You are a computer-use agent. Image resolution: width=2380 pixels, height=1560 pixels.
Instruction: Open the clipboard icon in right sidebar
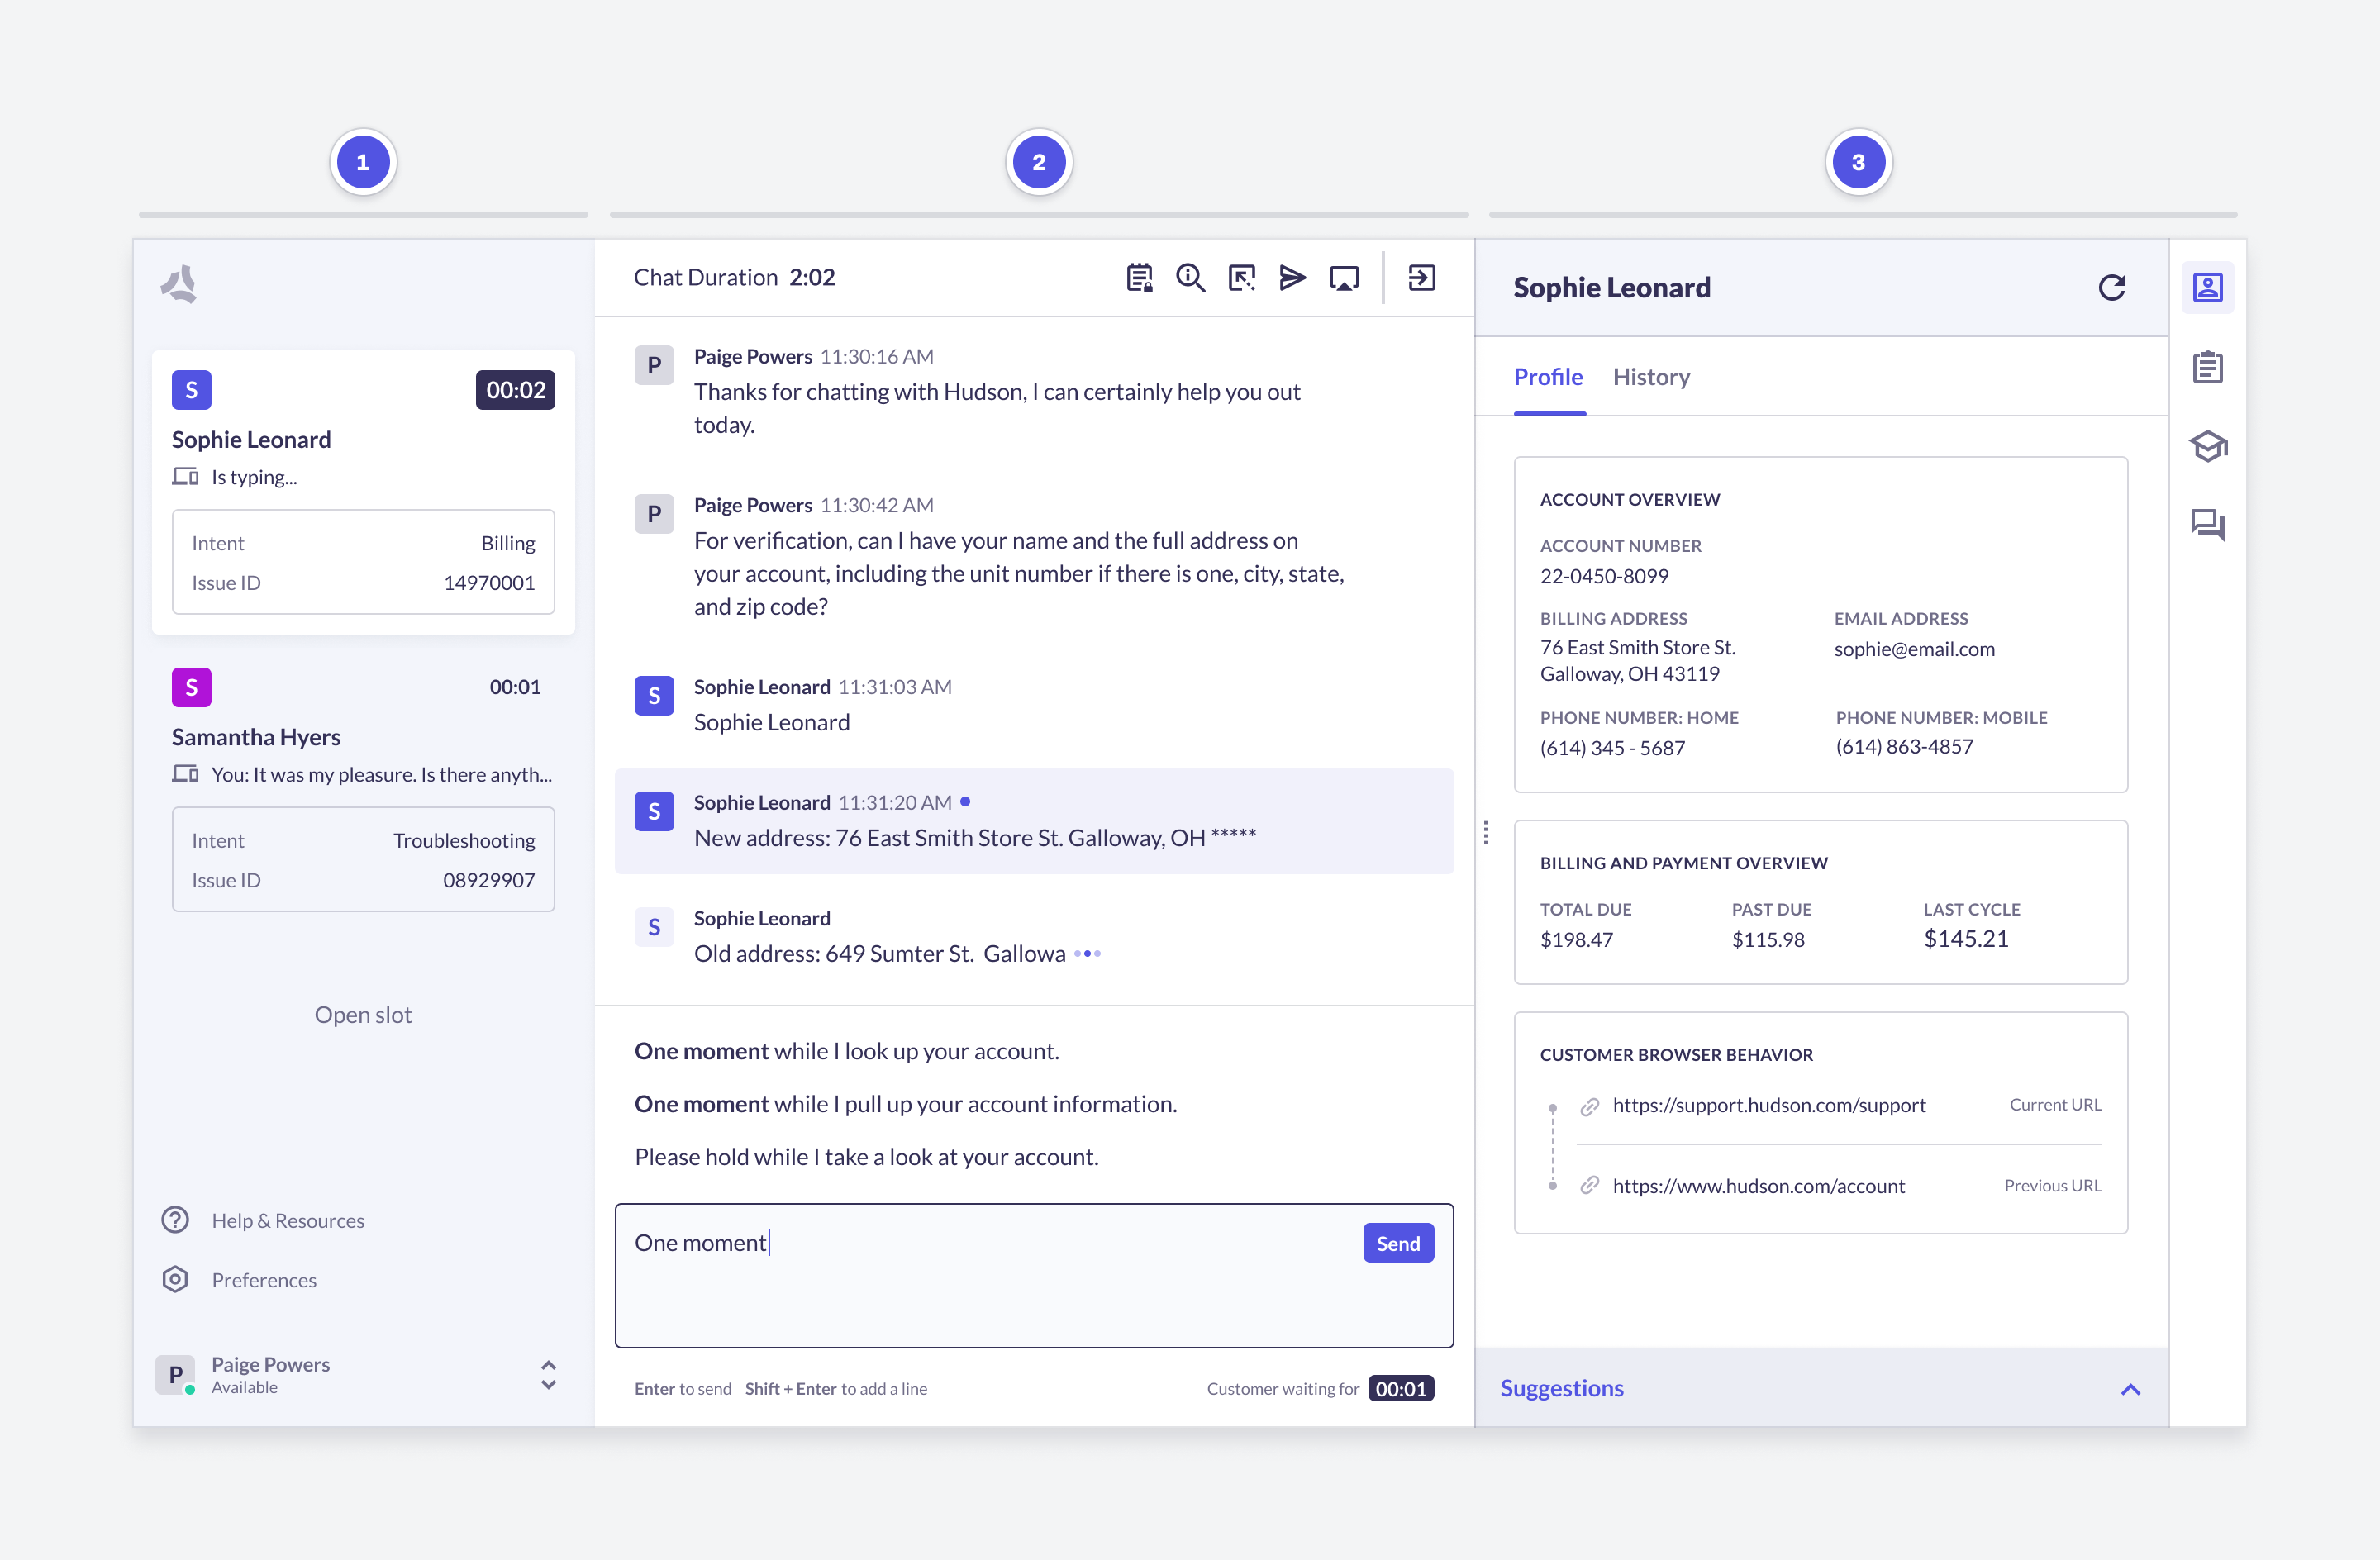click(2207, 367)
